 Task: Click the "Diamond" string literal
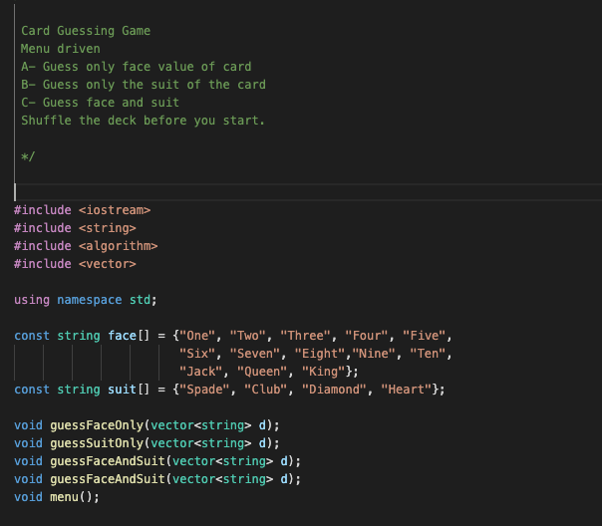click(334, 390)
